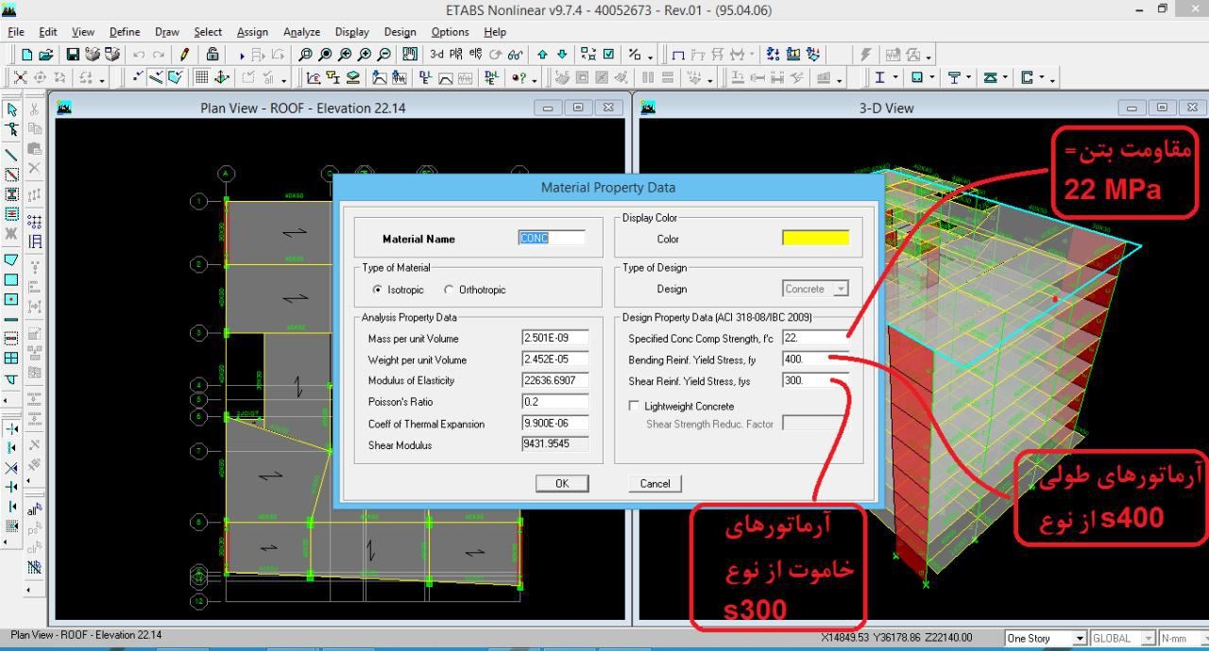
Task: Click the Plan View ROOF window title bar
Action: point(302,108)
